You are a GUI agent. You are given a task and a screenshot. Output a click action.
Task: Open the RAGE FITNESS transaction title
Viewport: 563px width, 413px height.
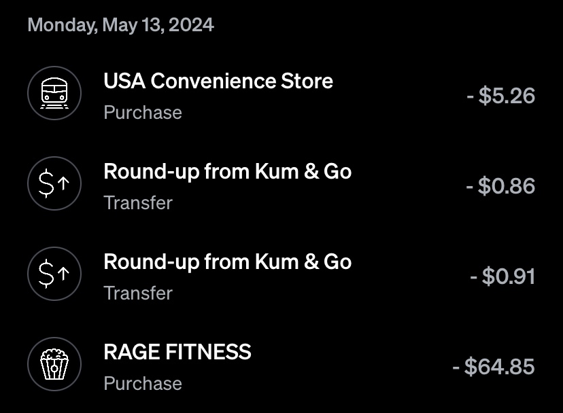177,353
